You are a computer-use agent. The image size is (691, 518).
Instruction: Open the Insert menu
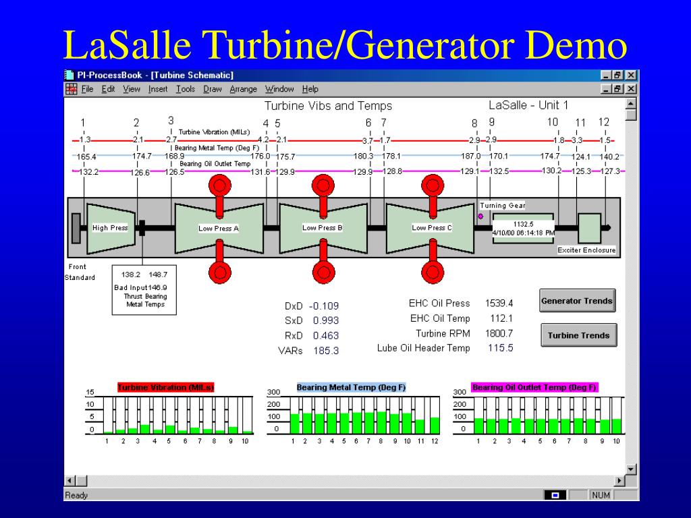pos(158,89)
